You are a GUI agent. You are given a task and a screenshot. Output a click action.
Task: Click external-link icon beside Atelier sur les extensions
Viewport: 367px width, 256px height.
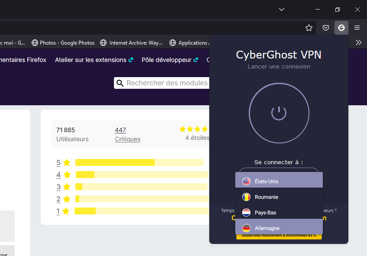131,60
